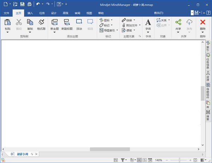Open Map Index (导图索引) tool

[x=101, y=30]
